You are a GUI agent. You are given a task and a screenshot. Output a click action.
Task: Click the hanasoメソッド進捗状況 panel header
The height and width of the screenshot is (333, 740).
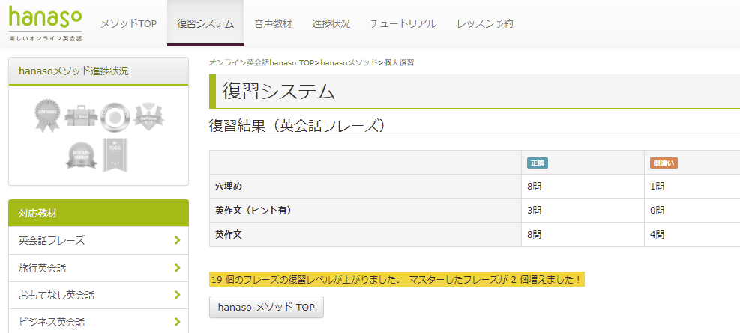99,71
